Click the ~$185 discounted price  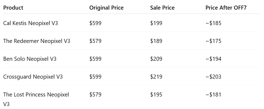pyautogui.click(x=213, y=23)
